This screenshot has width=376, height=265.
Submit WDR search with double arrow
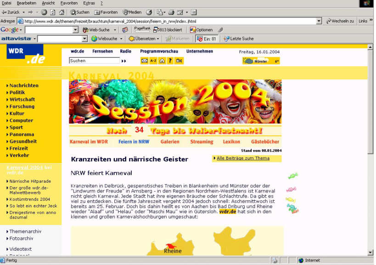coord(124,61)
